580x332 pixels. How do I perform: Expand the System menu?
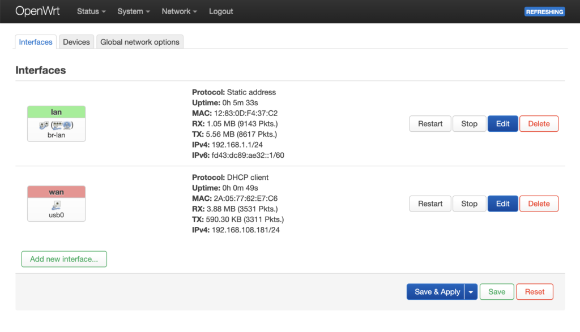[x=133, y=11]
